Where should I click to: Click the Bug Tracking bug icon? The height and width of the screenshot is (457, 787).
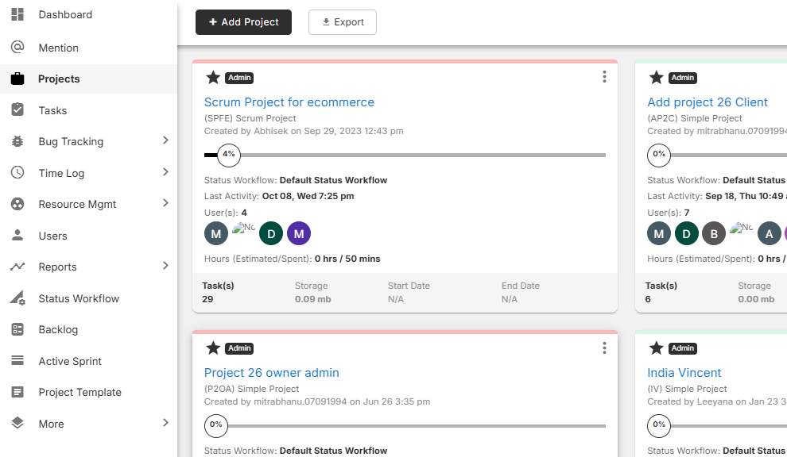point(17,141)
